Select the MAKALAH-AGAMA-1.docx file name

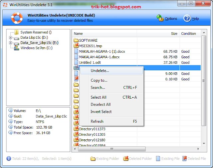(x=99, y=57)
